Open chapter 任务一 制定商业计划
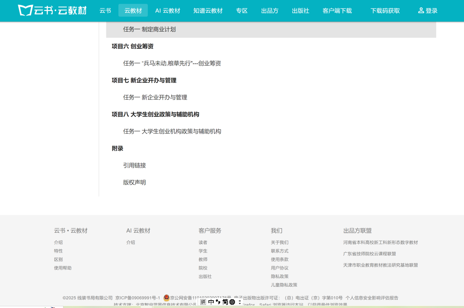 pos(149,29)
